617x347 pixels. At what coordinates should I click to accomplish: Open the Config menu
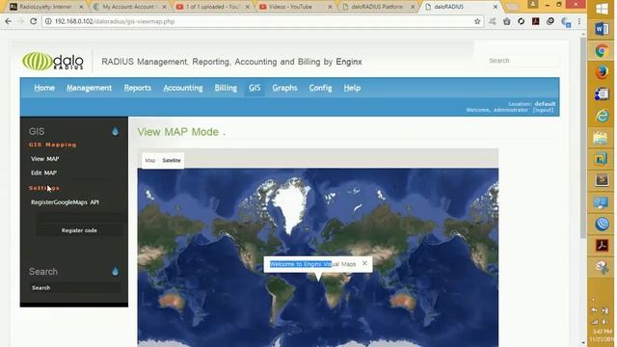tap(320, 88)
